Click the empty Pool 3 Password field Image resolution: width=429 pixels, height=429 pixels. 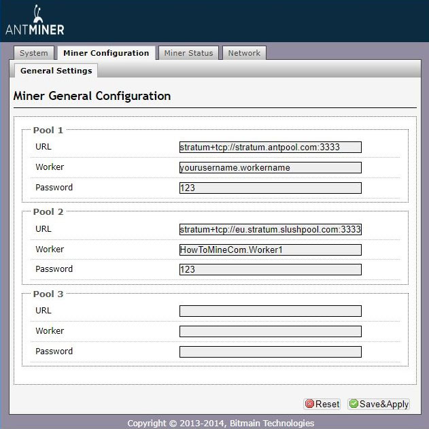[271, 352]
